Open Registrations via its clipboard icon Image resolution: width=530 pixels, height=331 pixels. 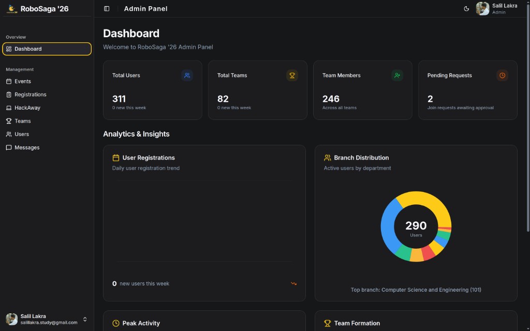(x=9, y=95)
